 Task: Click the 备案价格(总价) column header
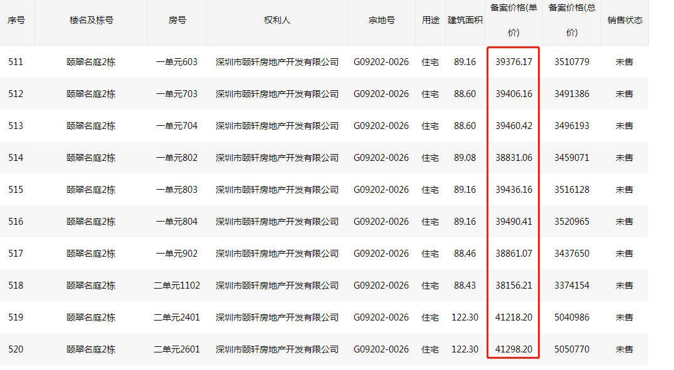(571, 20)
